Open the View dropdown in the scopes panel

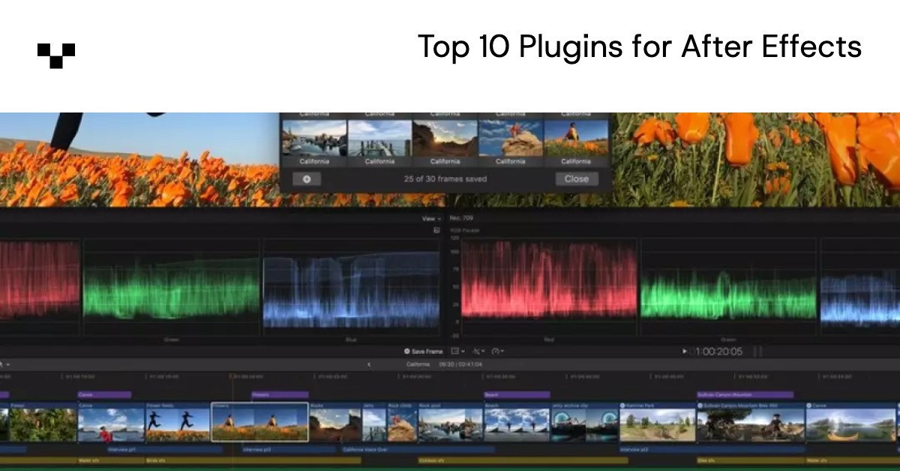click(x=429, y=218)
